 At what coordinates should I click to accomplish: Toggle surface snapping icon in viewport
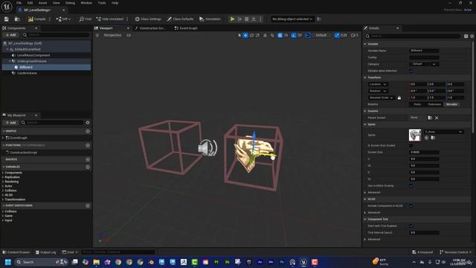(272, 35)
